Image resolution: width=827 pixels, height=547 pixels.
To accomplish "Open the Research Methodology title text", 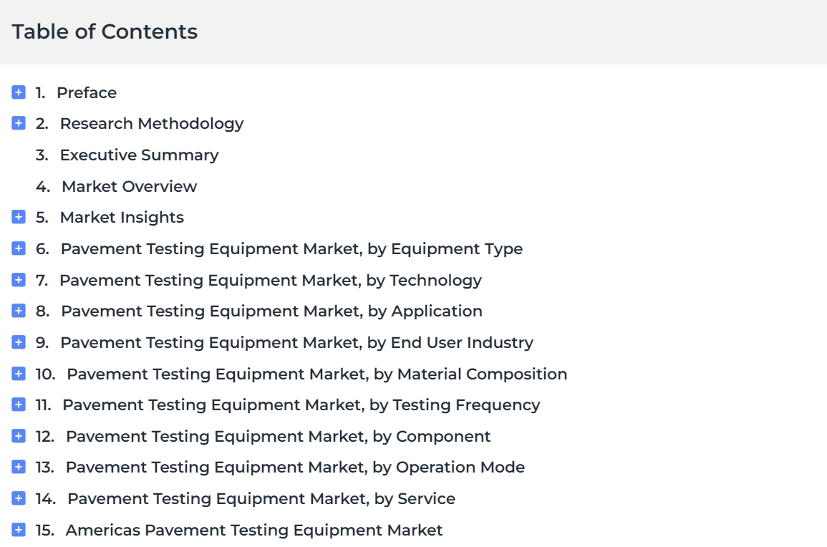I will click(152, 124).
